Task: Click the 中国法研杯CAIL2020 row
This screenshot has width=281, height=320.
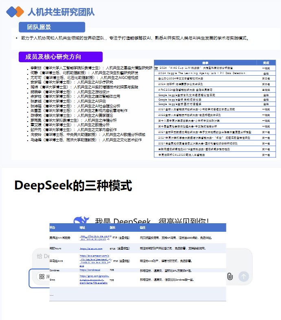Action: click(x=215, y=155)
